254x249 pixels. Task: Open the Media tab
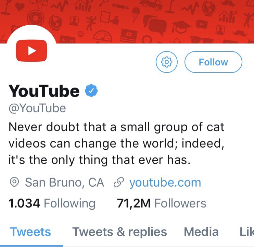click(x=201, y=232)
